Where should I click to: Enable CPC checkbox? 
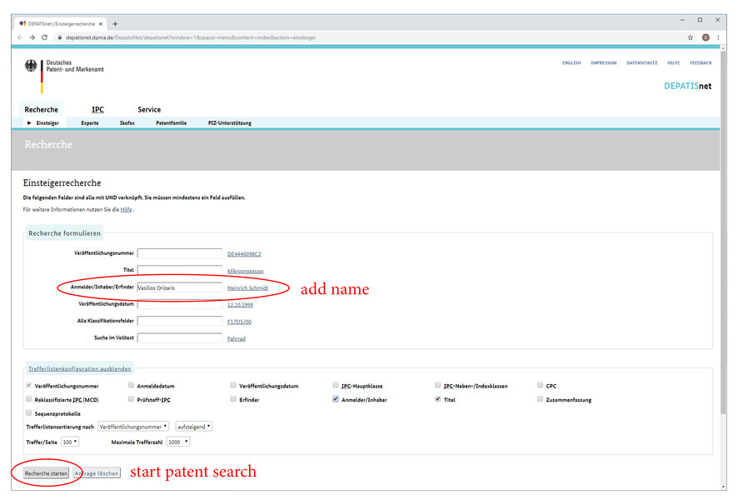pyautogui.click(x=540, y=385)
